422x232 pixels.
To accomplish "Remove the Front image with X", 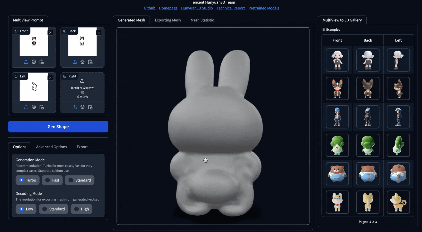I will point(50,33).
